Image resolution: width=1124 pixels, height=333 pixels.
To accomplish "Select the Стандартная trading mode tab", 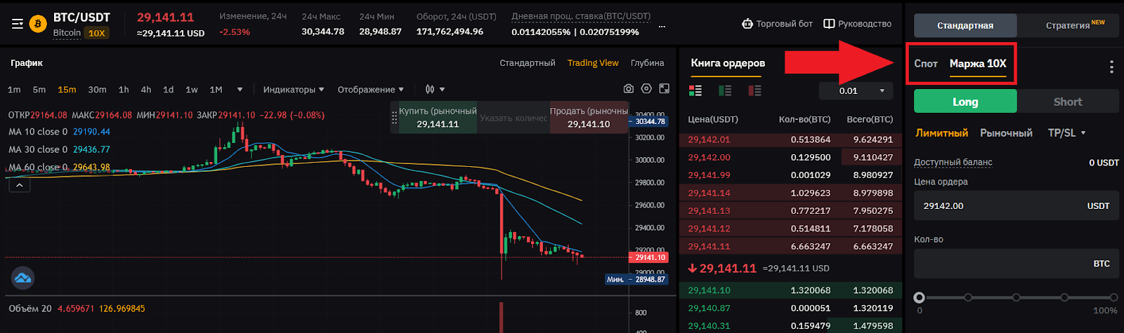I will tap(965, 26).
